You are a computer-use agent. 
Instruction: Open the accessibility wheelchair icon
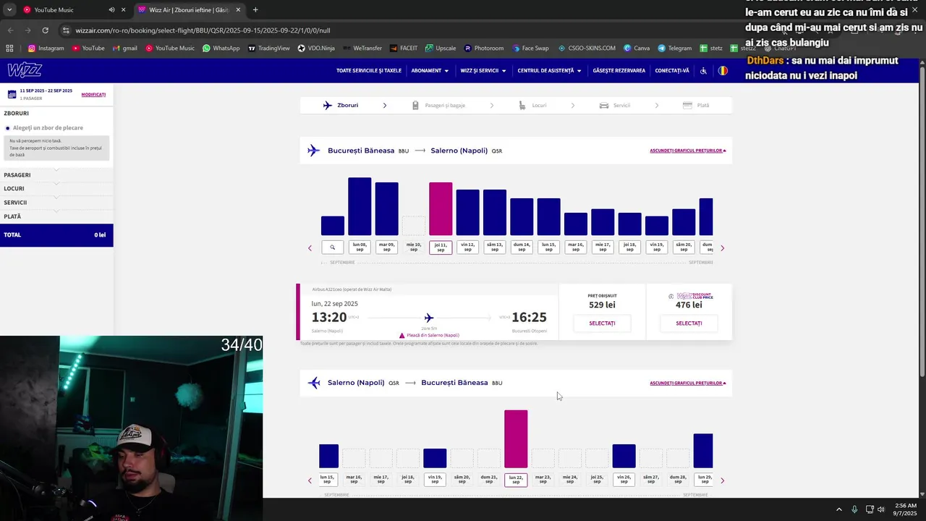click(703, 71)
